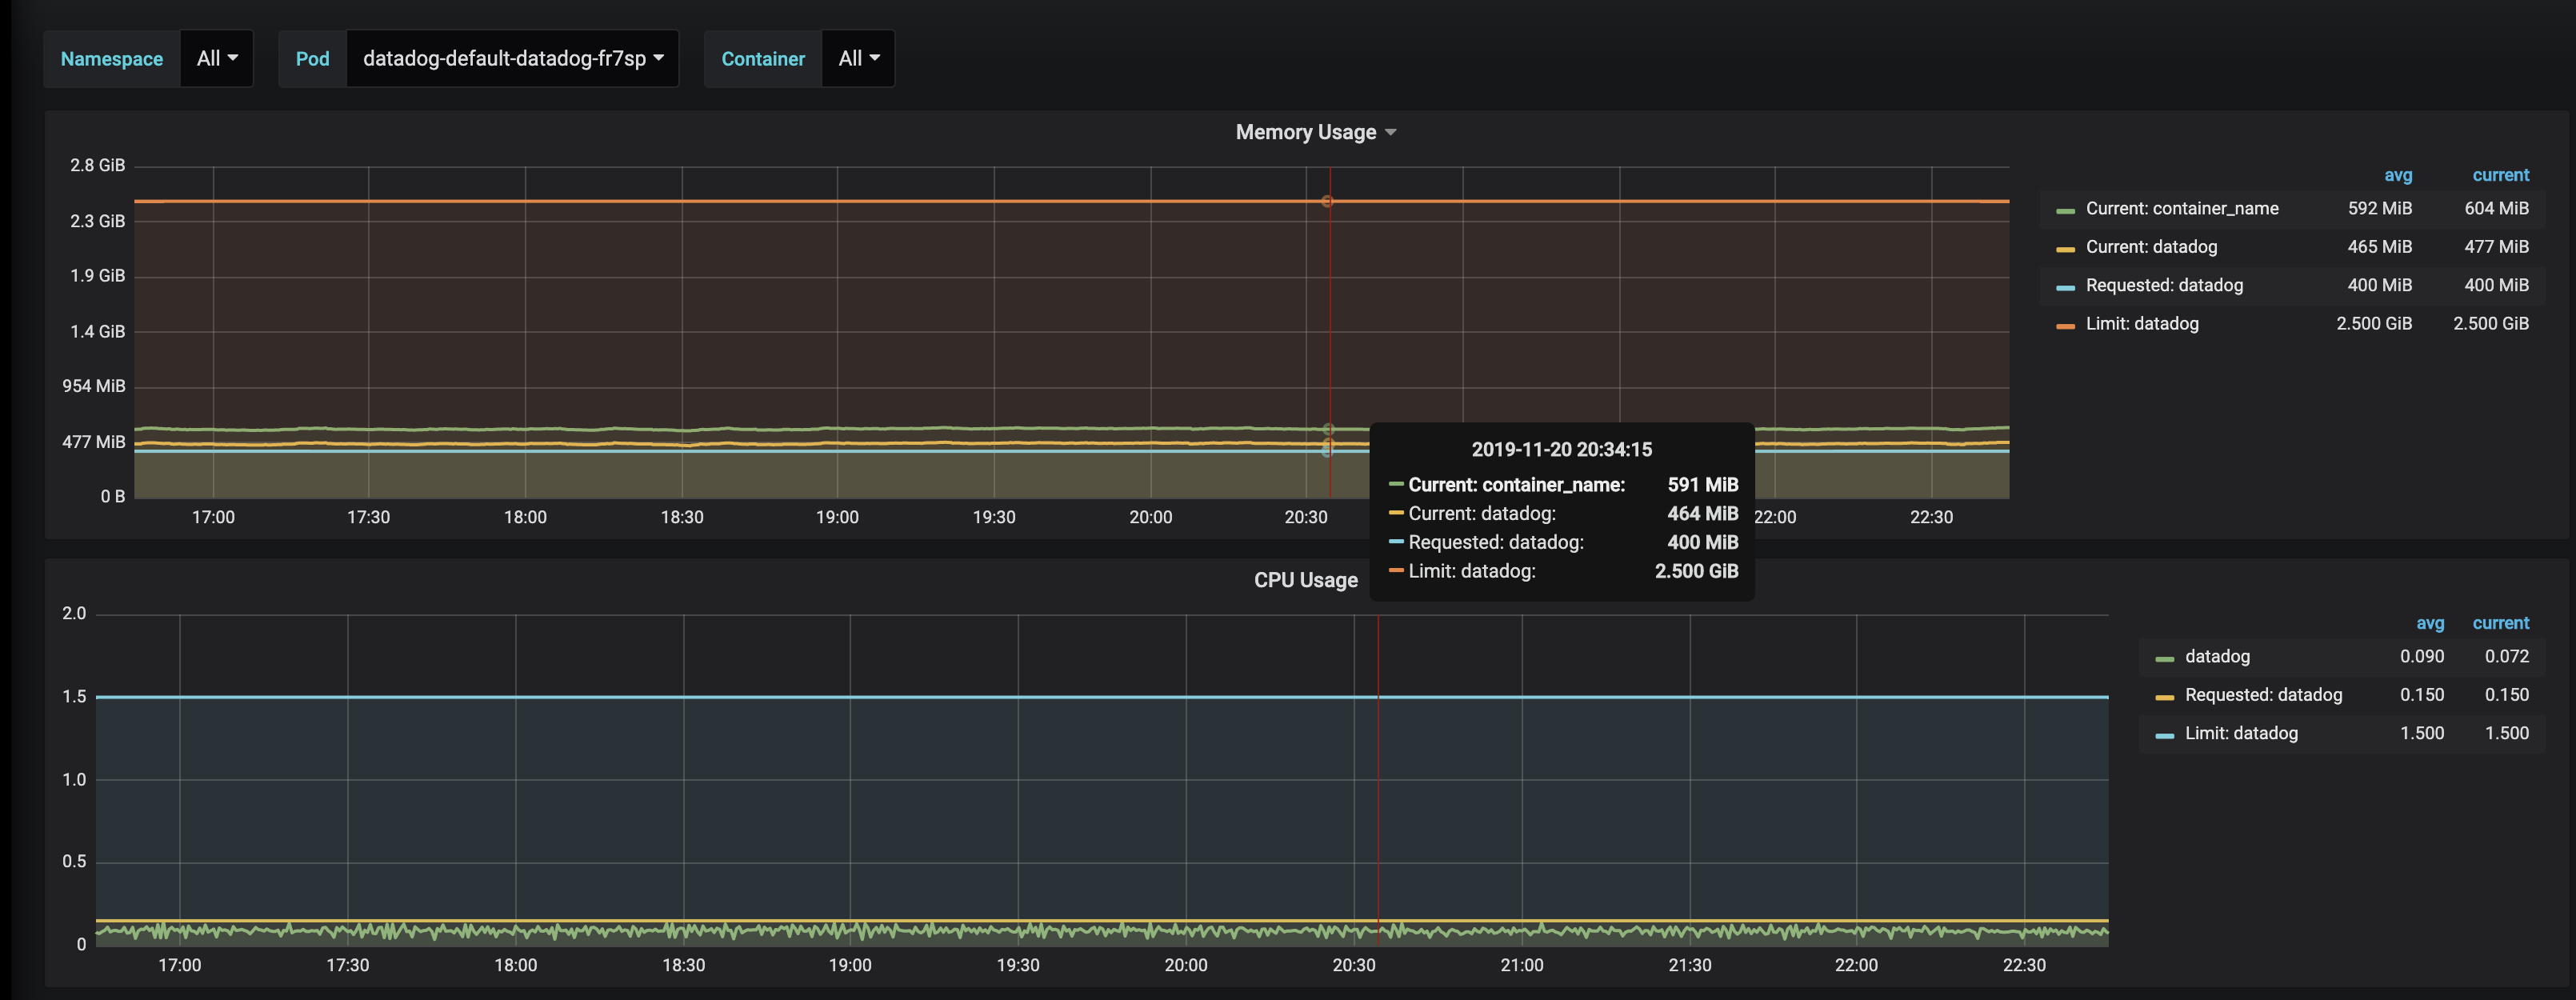Click green swatch for datadog CPU series

2164,659
